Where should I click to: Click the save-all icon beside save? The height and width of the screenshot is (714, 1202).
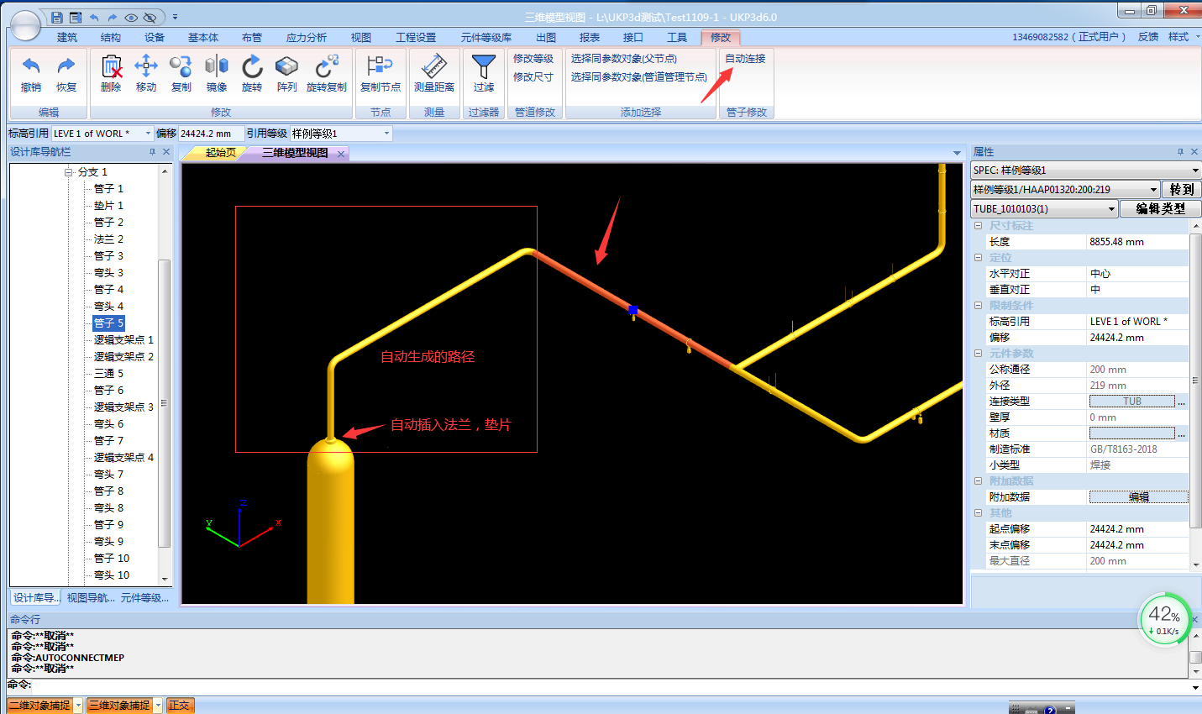76,17
